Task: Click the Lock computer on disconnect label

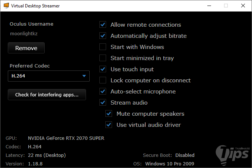Action: pos(151,80)
